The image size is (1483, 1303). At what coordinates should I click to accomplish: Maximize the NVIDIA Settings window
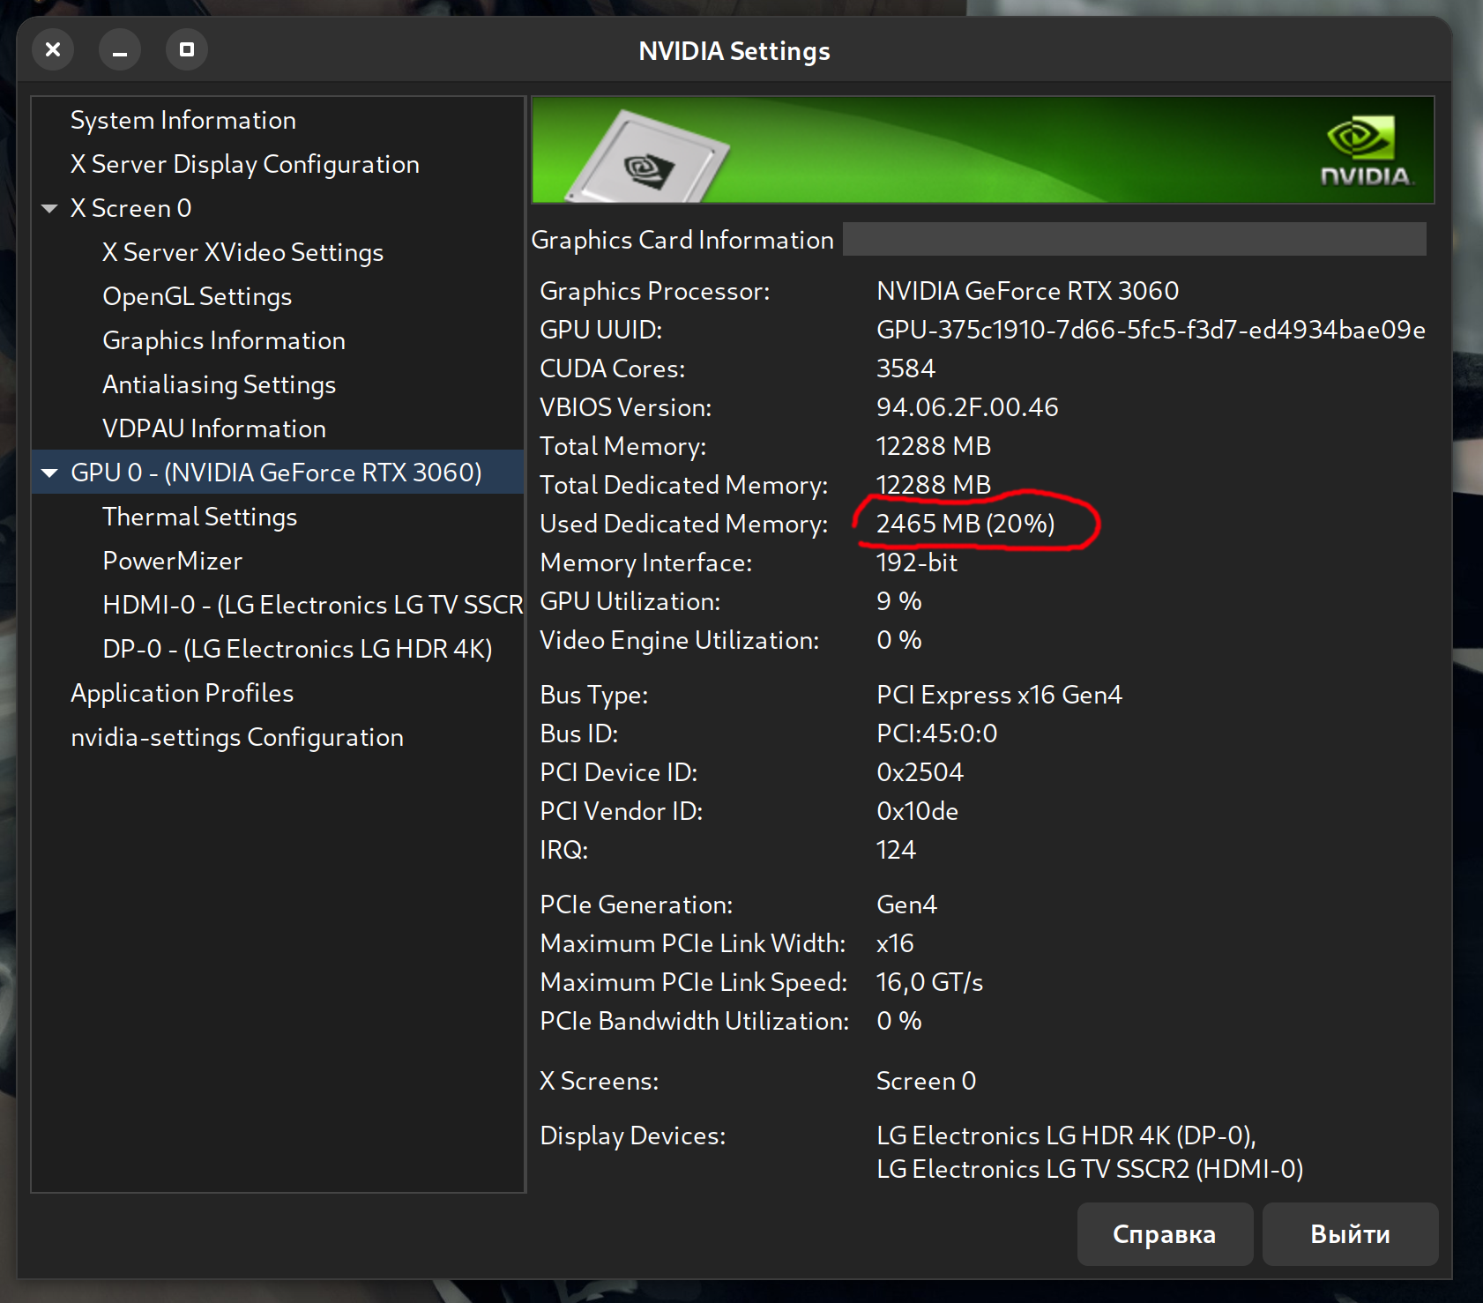pyautogui.click(x=187, y=49)
